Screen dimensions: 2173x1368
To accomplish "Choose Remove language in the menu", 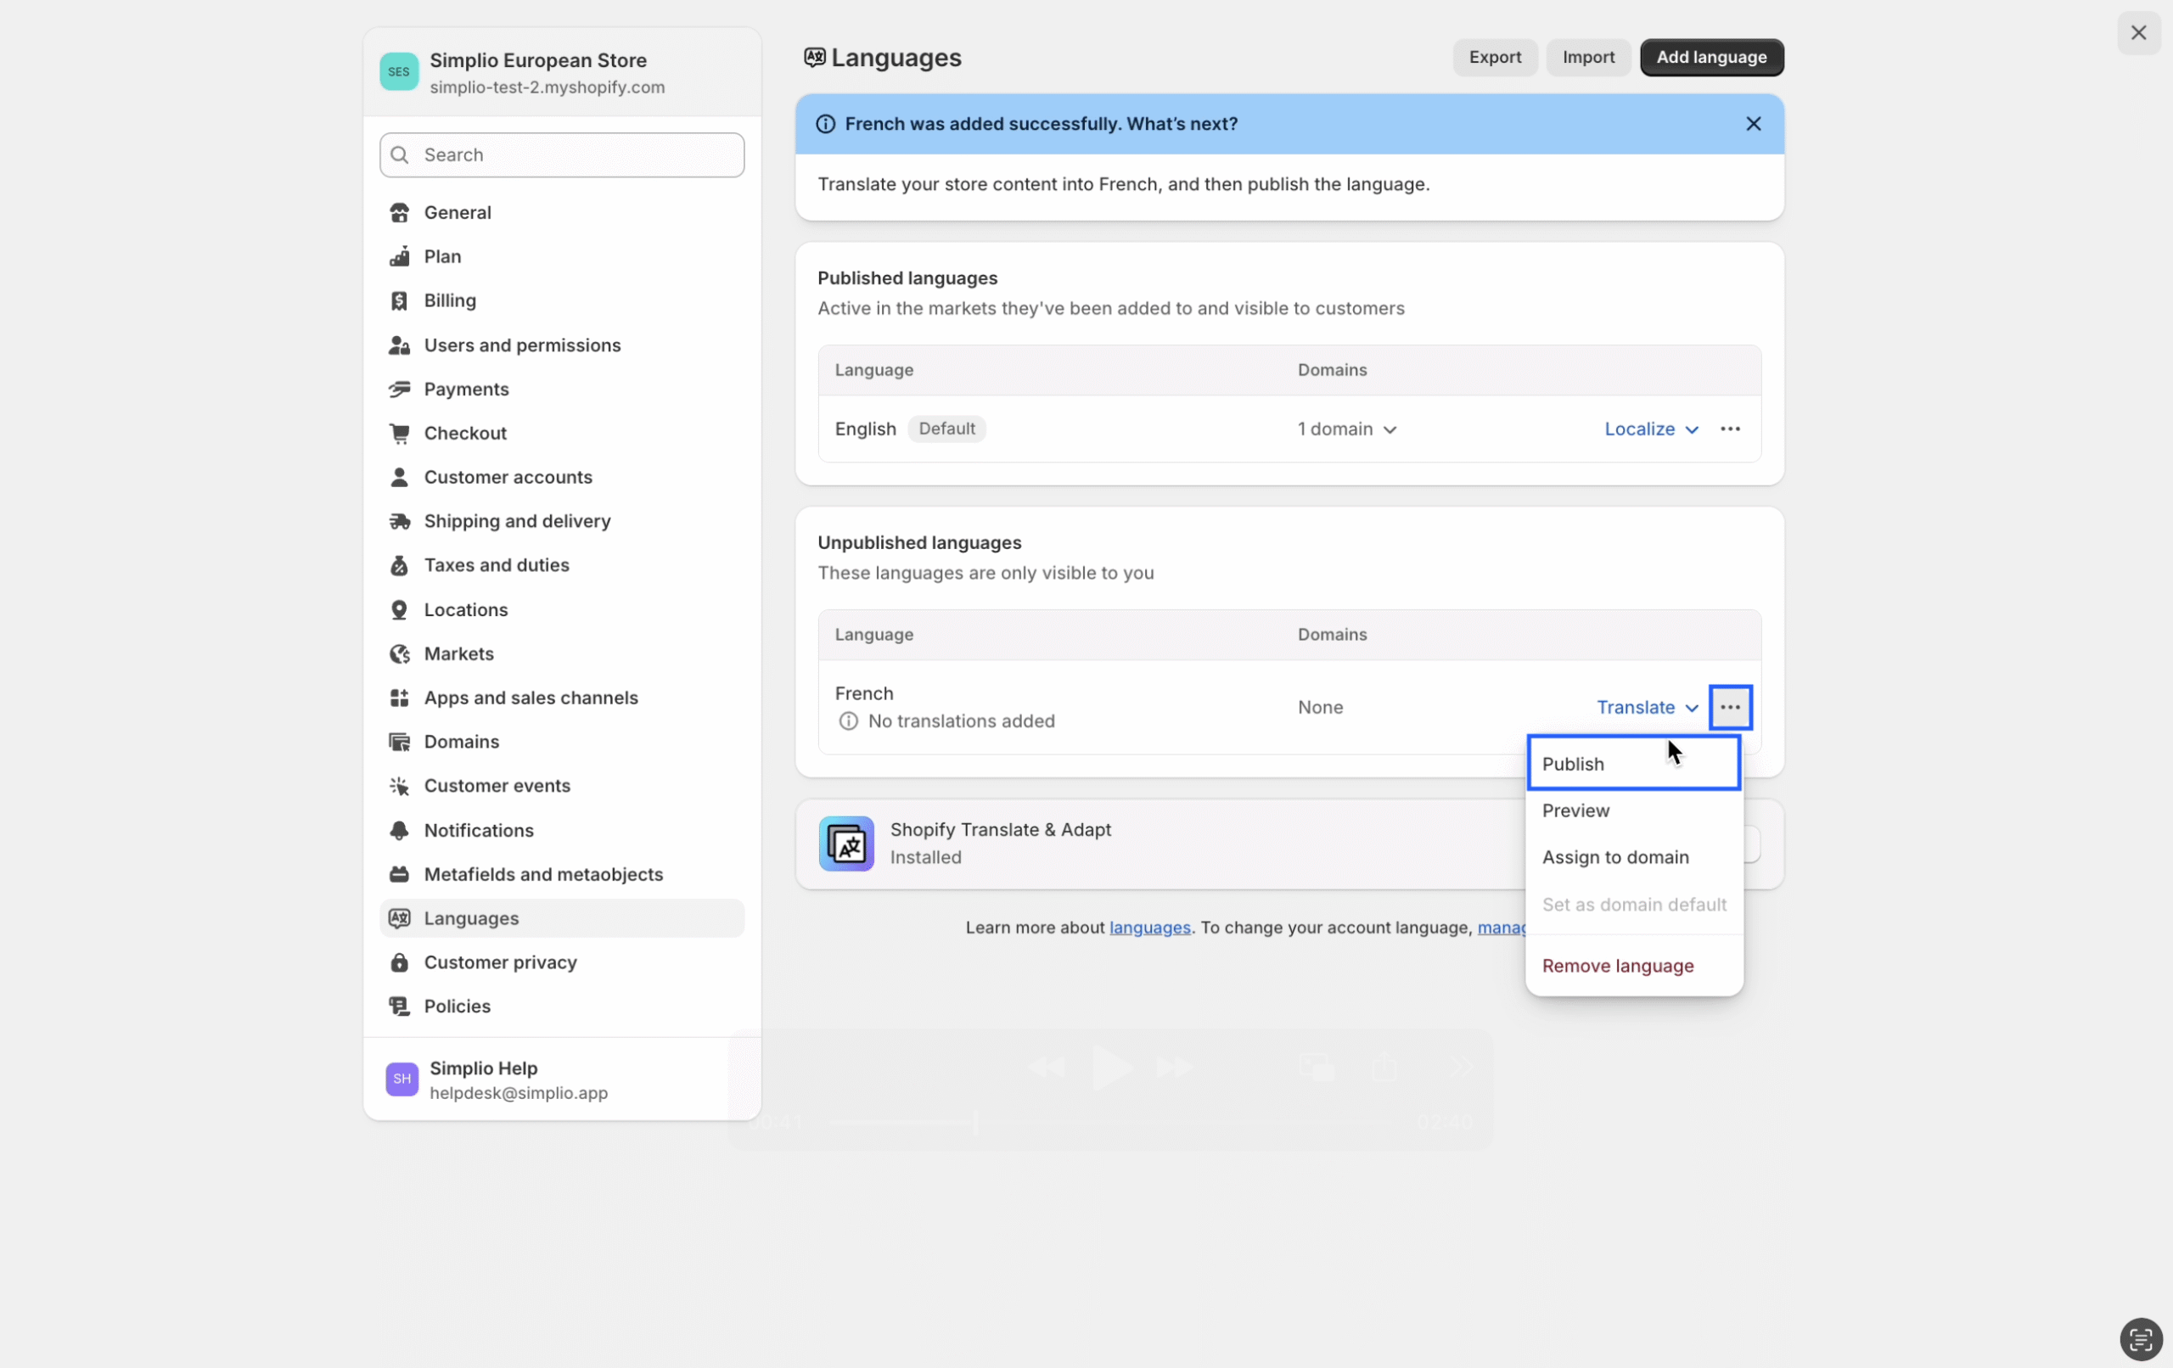I will (1617, 966).
